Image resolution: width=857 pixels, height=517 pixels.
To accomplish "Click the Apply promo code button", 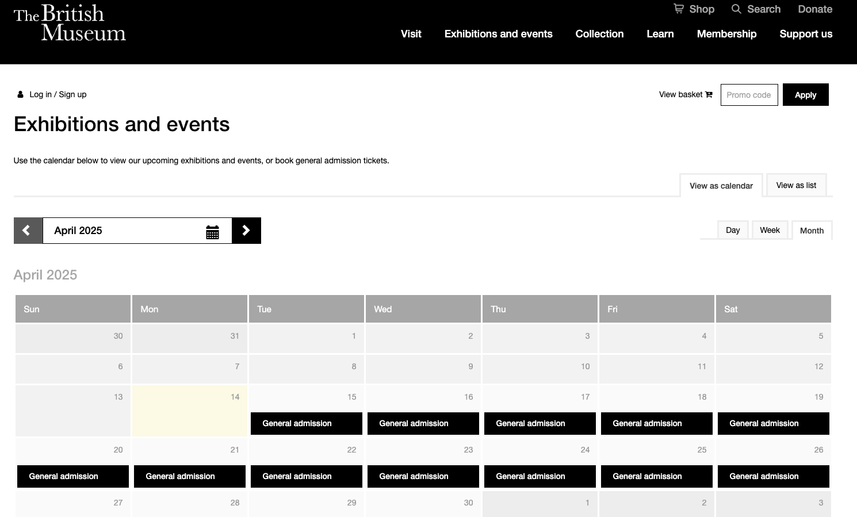I will (x=805, y=95).
